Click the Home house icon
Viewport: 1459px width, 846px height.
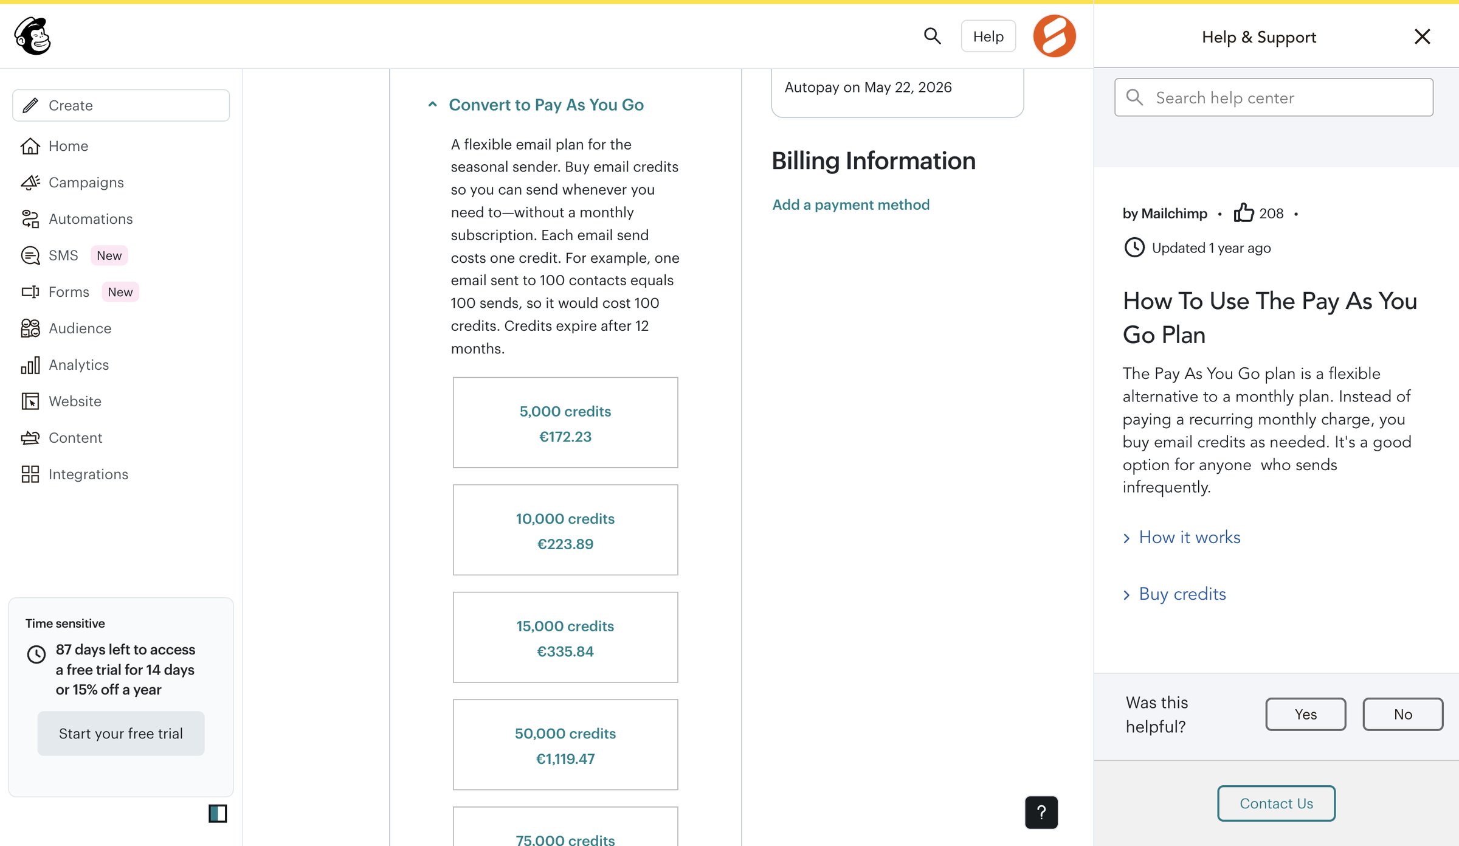(30, 146)
